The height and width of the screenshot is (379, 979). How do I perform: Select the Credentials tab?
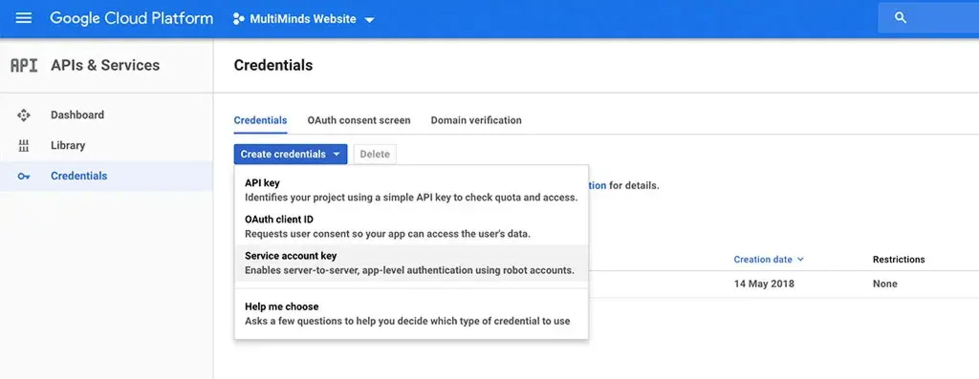click(x=260, y=120)
